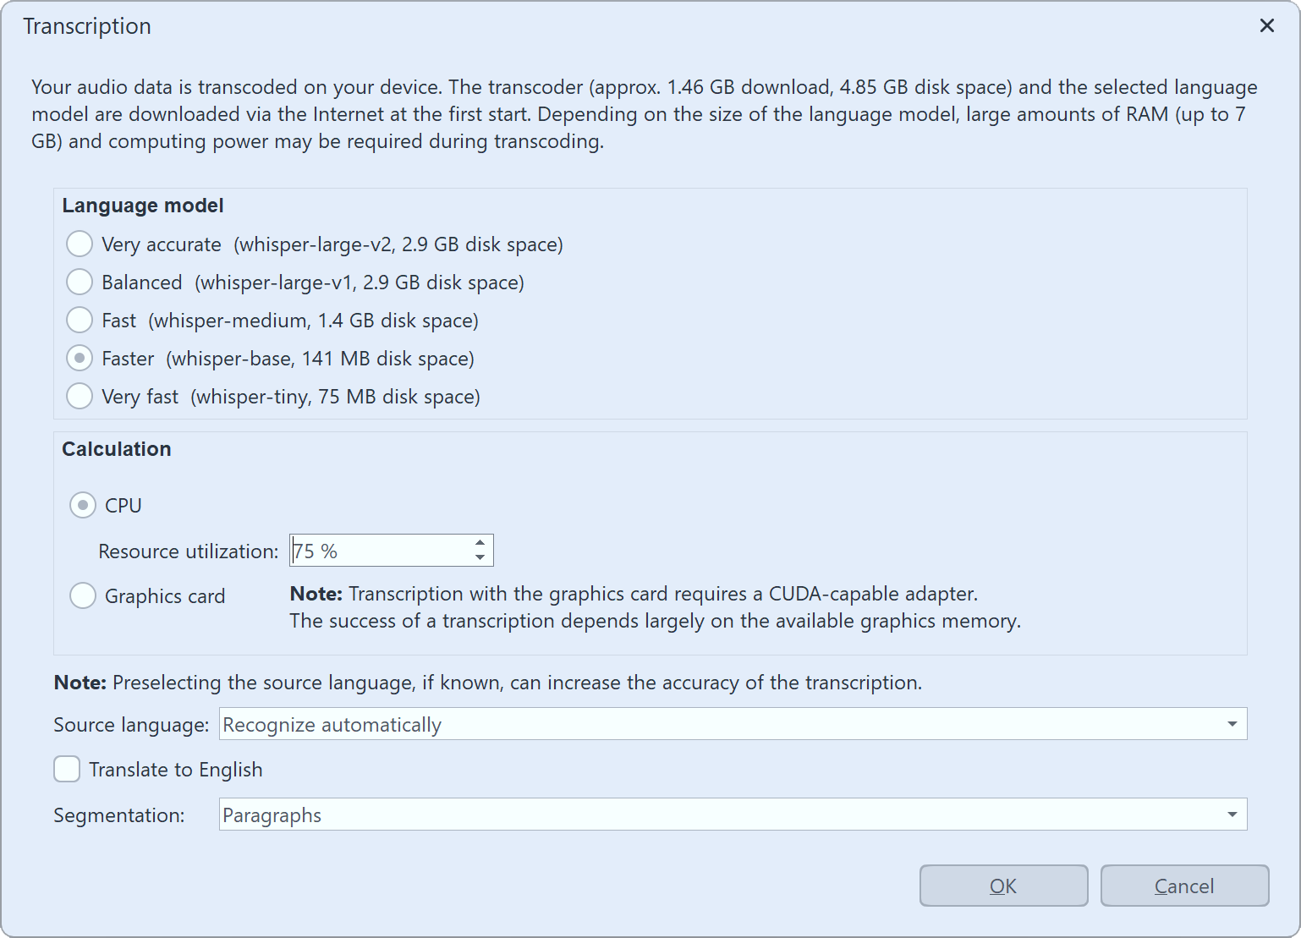Confirm transcription settings with OK
The height and width of the screenshot is (938, 1301).
point(1002,886)
